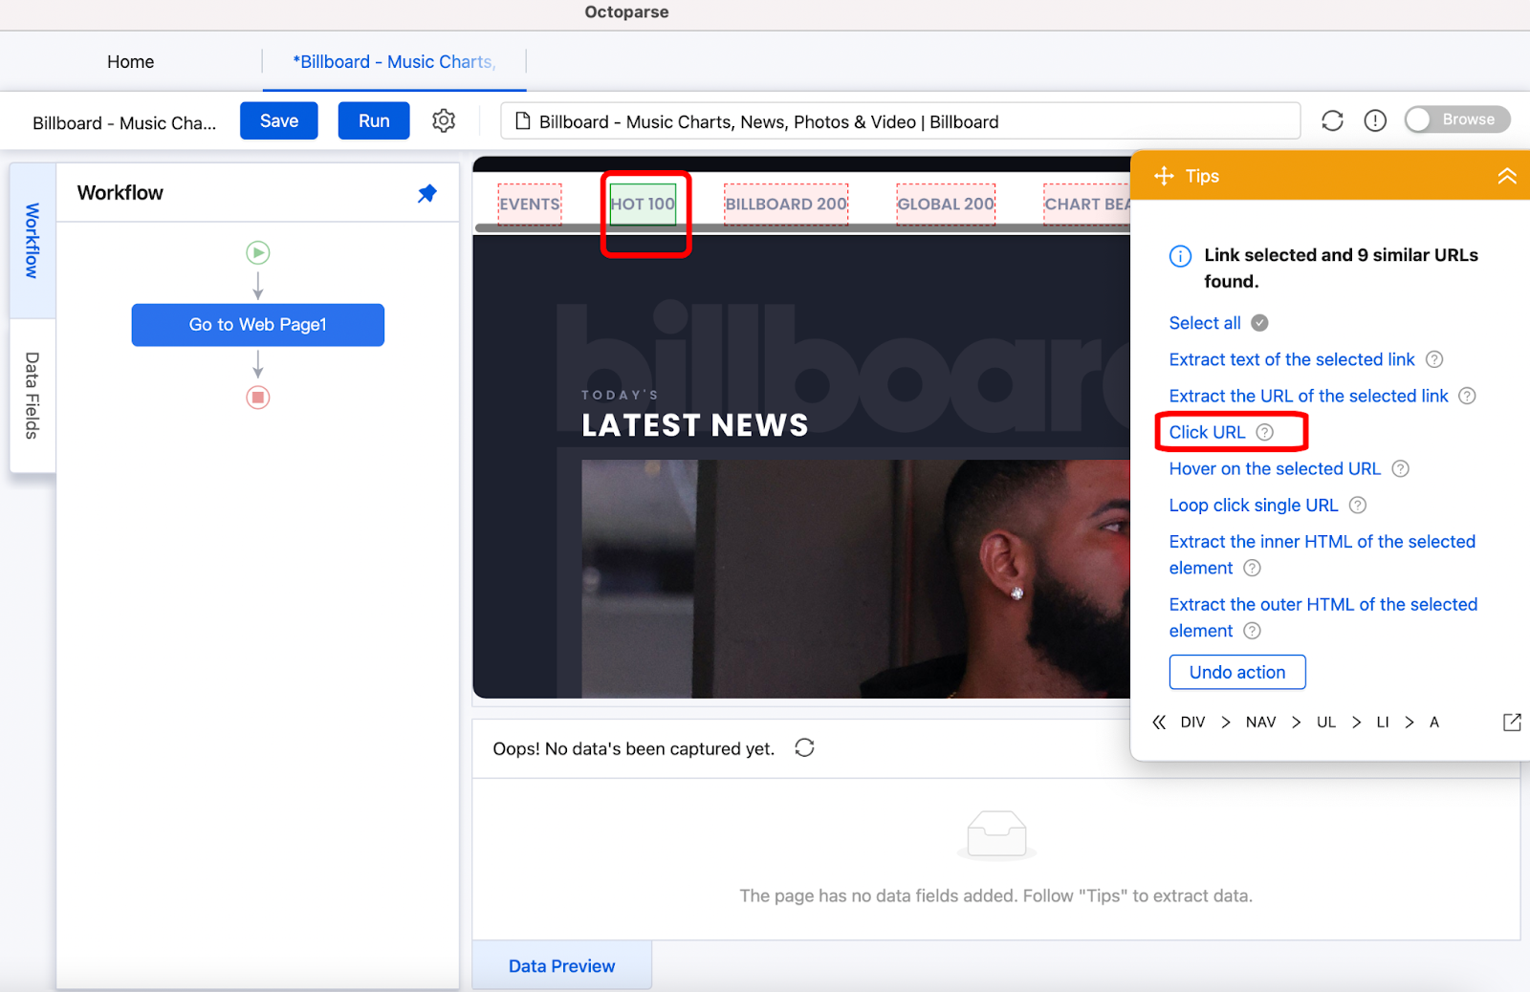Viewport: 1530px width, 992px height.
Task: Click the Go to Web Page1 step
Action: pos(258,325)
